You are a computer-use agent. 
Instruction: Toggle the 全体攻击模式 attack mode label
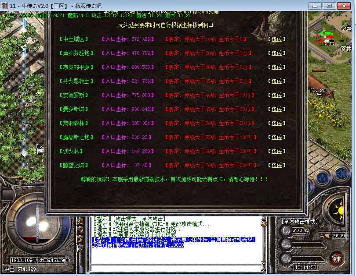tap(301, 222)
